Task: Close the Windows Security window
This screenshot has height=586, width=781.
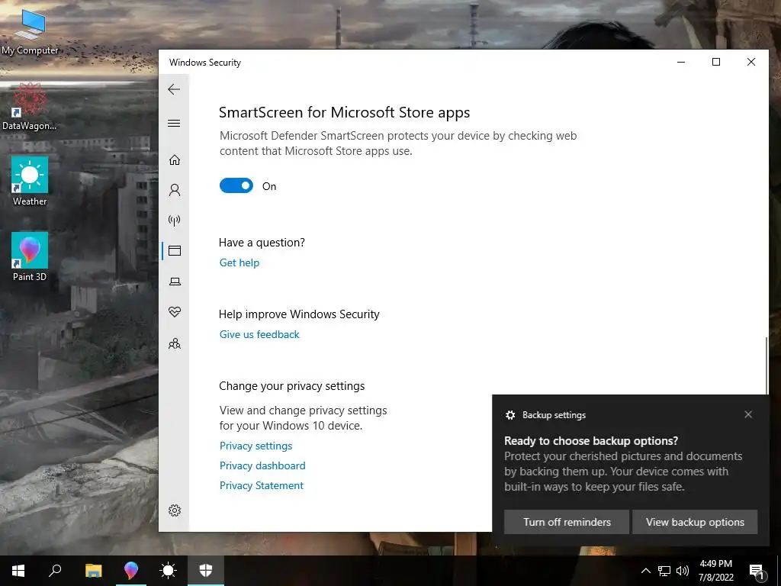Action: pyautogui.click(x=751, y=62)
